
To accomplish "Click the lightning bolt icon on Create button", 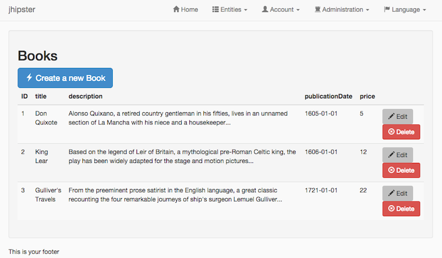I will [x=29, y=77].
